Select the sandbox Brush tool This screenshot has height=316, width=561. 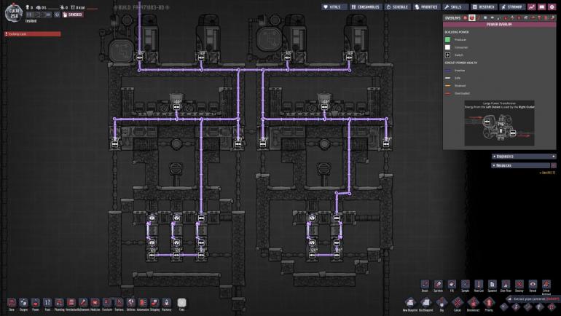click(425, 285)
